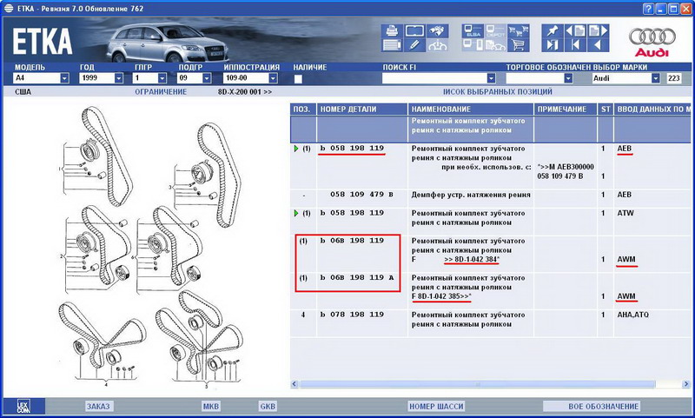Expand the green arrow on the ATW row

pos(296,213)
